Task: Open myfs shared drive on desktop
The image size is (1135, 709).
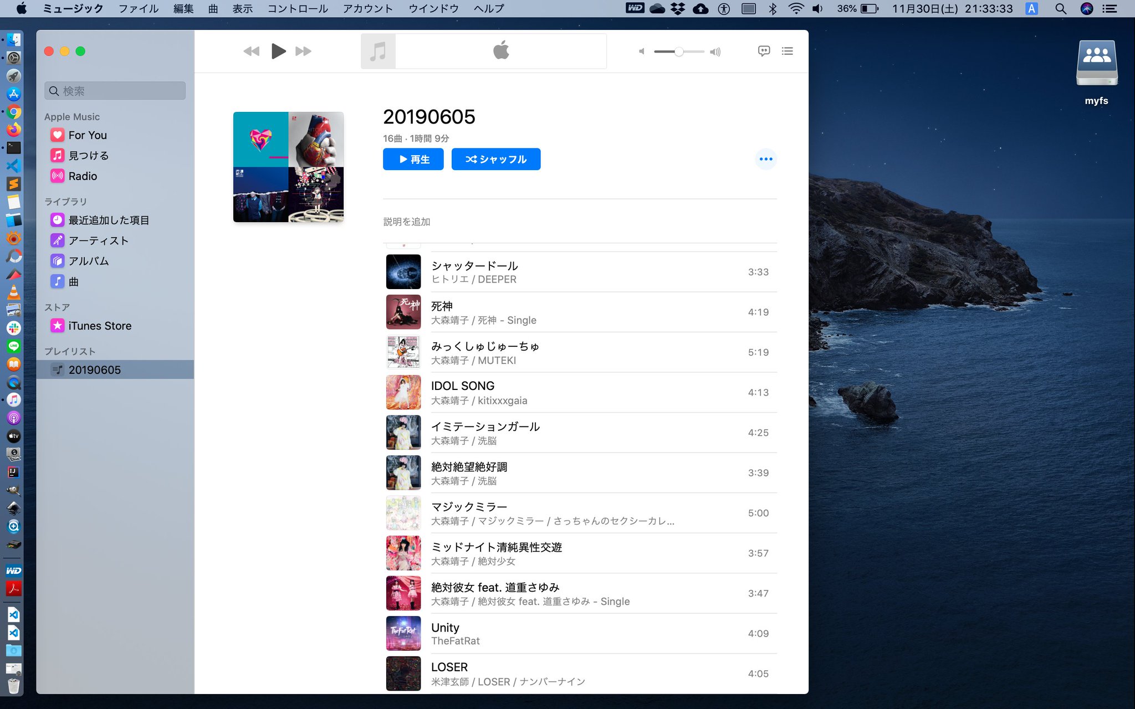Action: 1096,72
